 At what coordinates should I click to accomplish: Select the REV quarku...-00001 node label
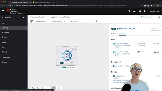[67, 63]
